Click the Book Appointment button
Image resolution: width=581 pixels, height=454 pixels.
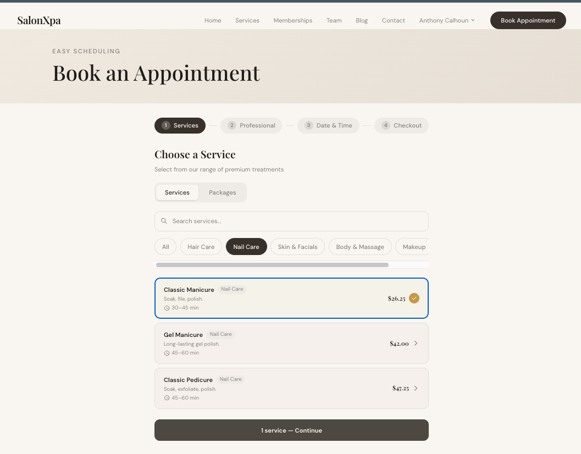pos(528,20)
